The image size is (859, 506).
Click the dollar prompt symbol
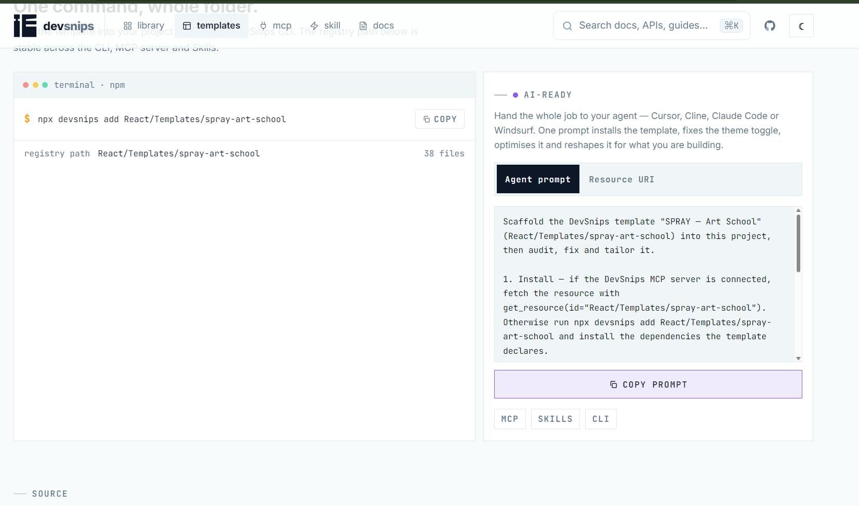pyautogui.click(x=27, y=119)
